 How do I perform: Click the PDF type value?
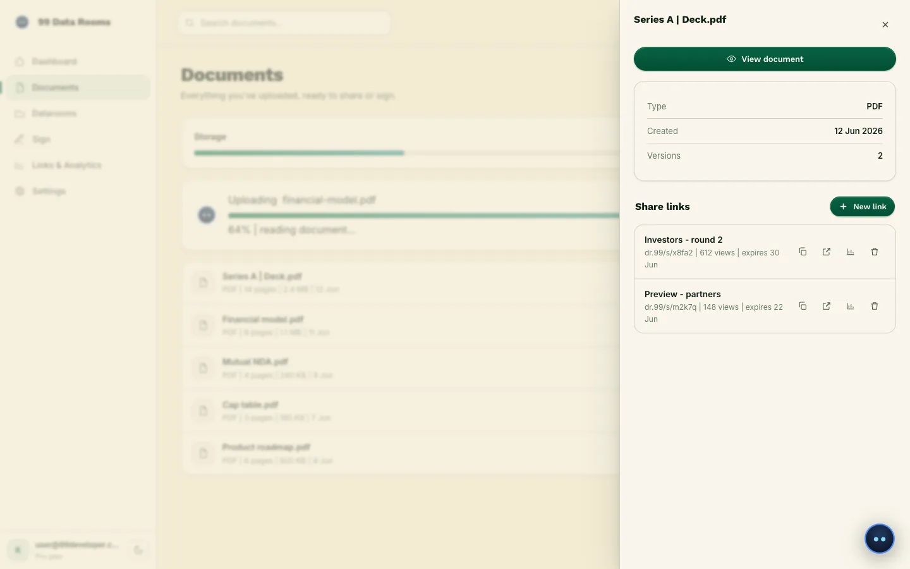coord(875,106)
